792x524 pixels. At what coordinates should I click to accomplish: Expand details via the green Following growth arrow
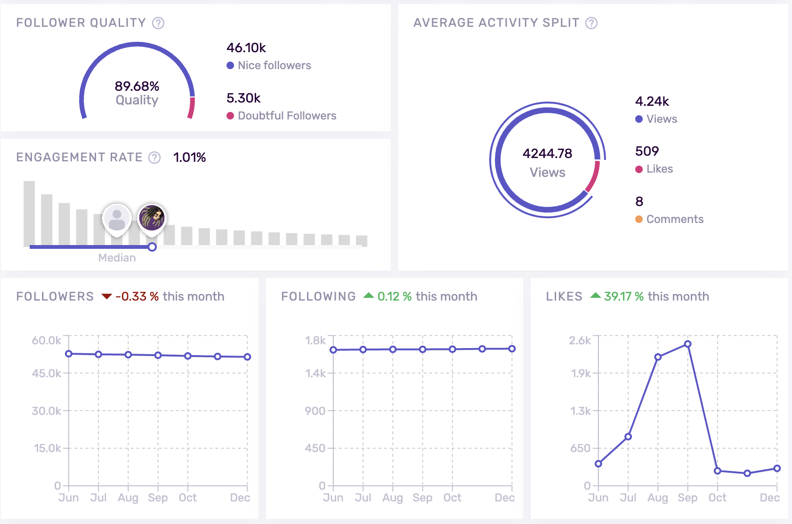click(x=369, y=296)
